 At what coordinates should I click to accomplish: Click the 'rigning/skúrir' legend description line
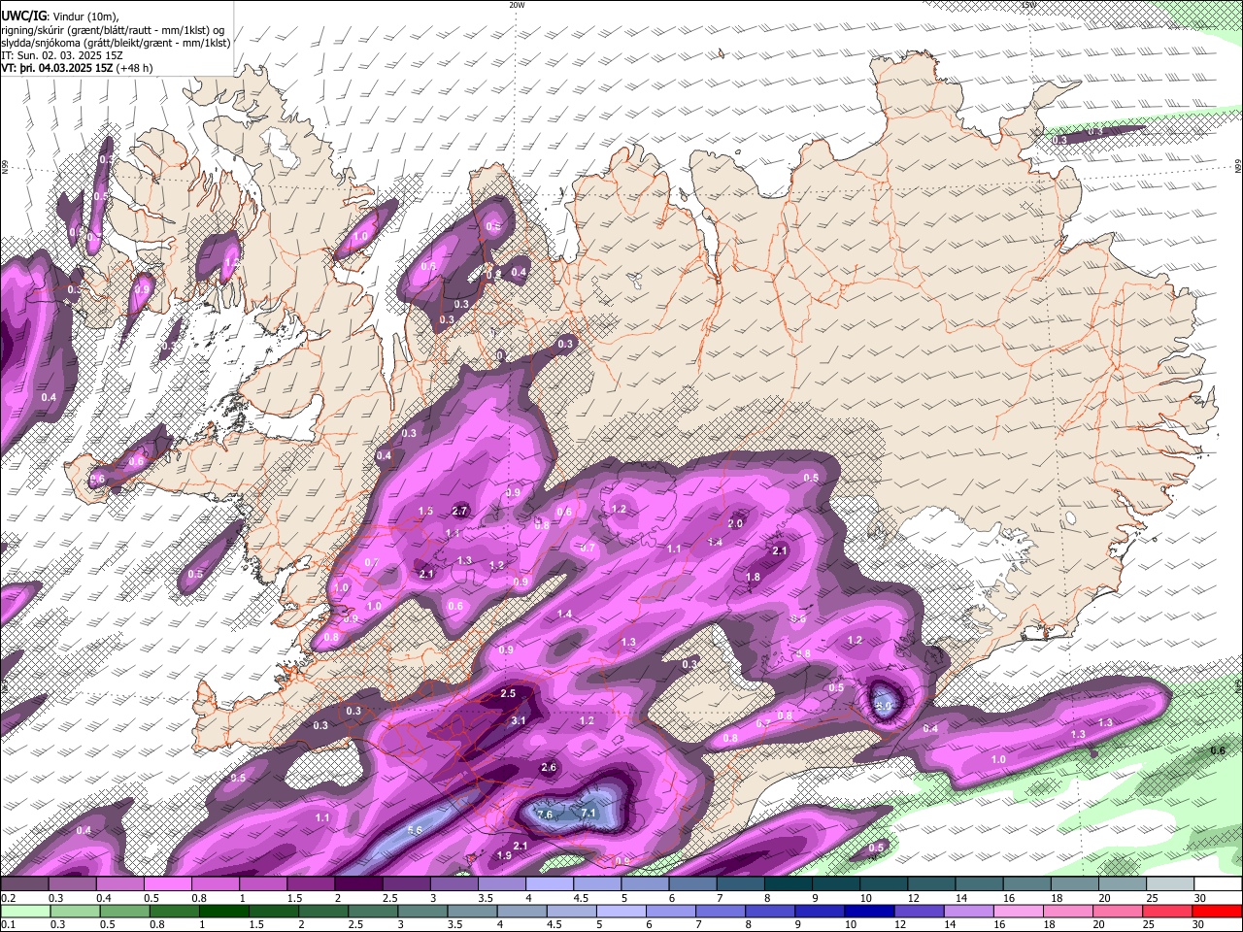click(114, 29)
